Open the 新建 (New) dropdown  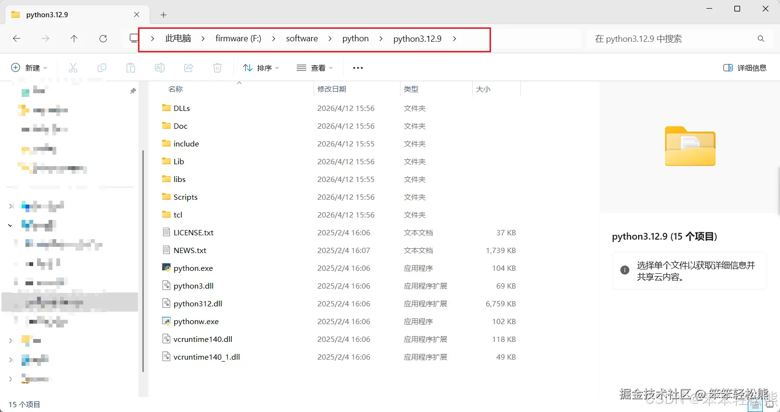[x=29, y=68]
